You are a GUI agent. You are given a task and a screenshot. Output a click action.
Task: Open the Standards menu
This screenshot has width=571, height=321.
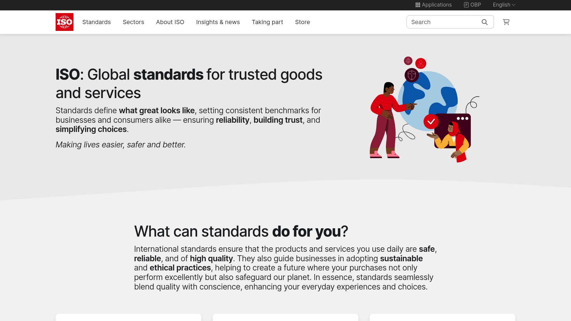pos(96,22)
